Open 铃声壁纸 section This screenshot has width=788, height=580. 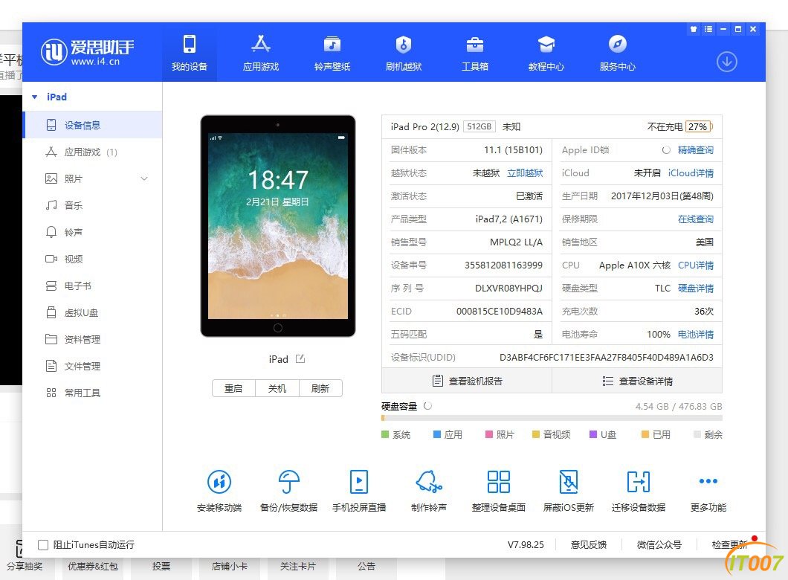coord(332,52)
